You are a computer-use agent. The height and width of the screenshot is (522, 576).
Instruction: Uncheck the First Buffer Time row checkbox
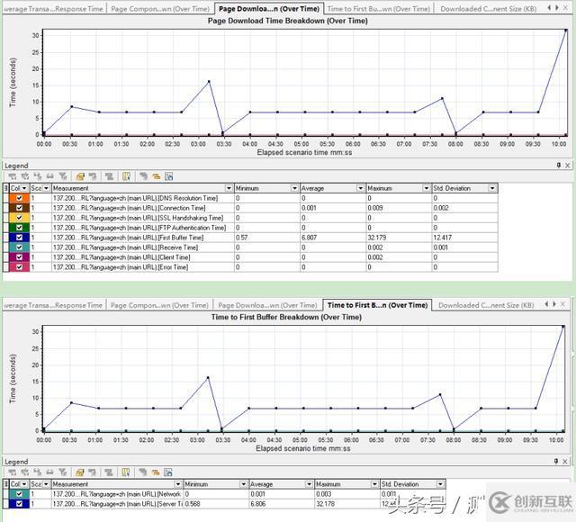(20, 238)
